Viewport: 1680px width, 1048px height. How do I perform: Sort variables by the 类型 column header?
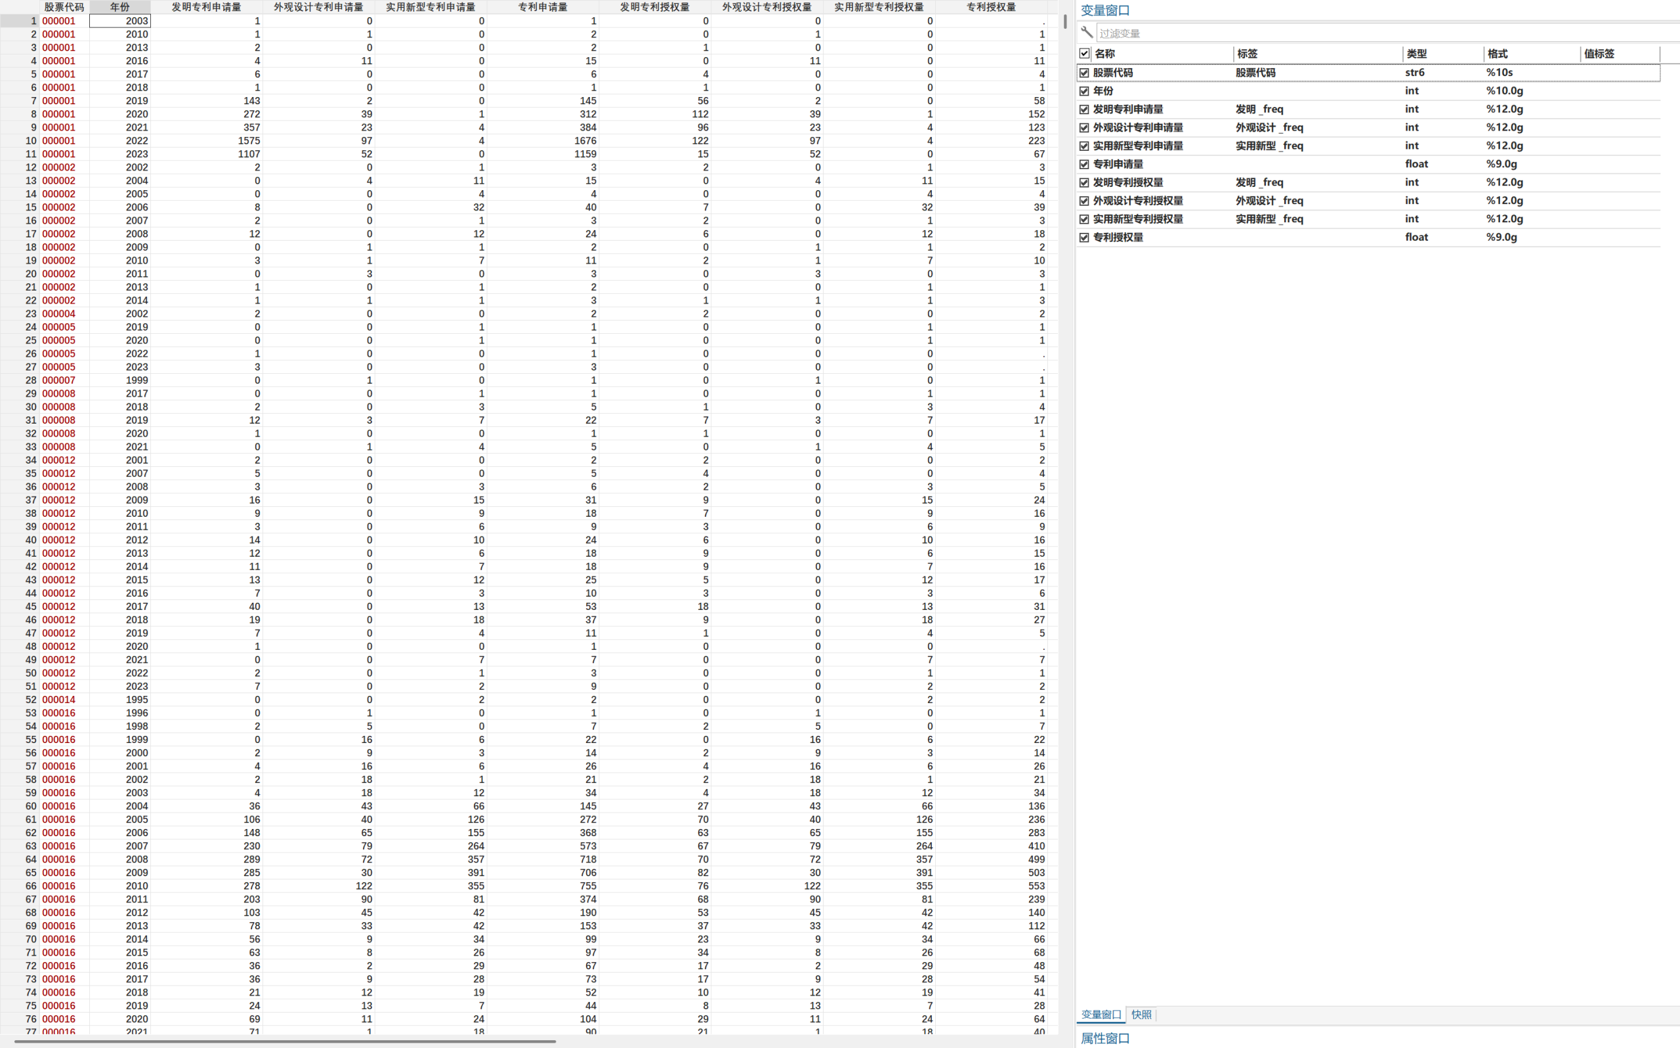tap(1416, 53)
